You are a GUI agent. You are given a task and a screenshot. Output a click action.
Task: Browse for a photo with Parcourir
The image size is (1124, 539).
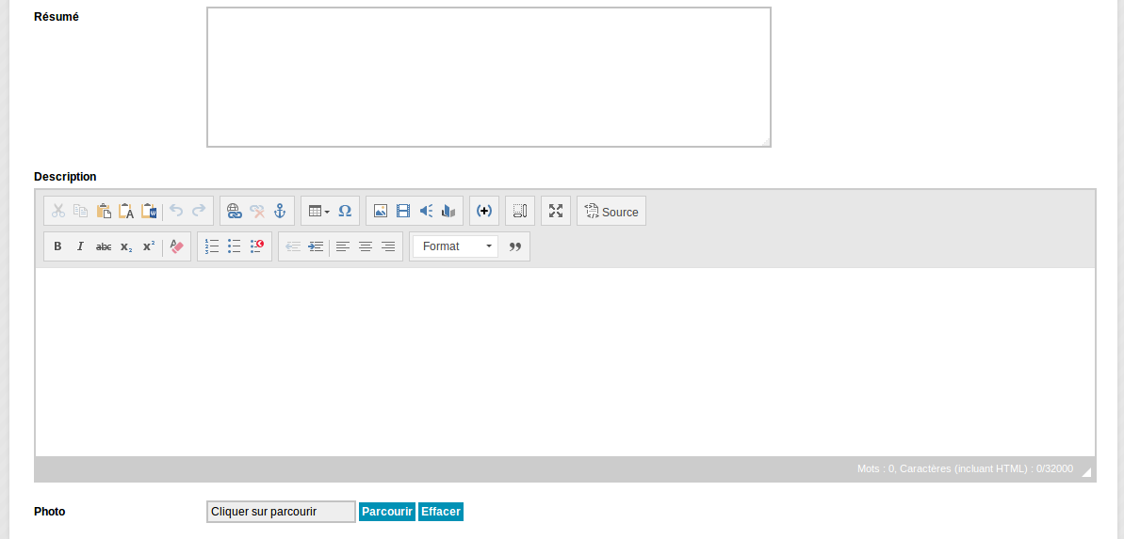pos(387,512)
